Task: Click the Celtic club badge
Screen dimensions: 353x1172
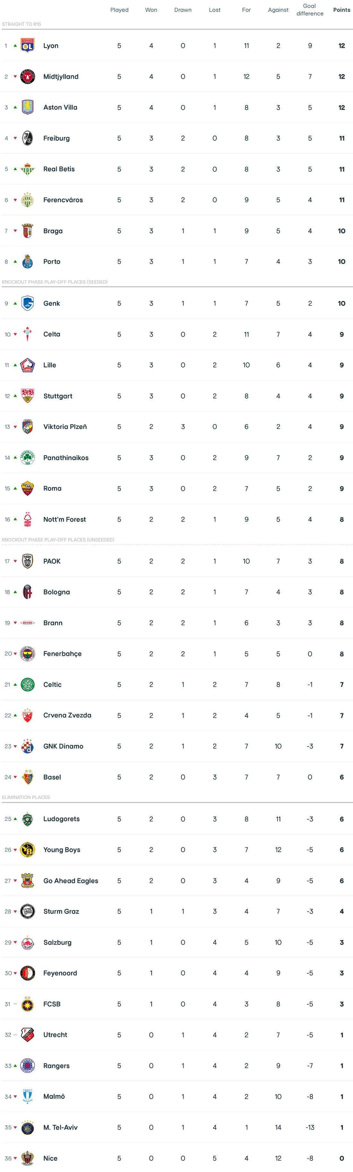Action: 28,684
